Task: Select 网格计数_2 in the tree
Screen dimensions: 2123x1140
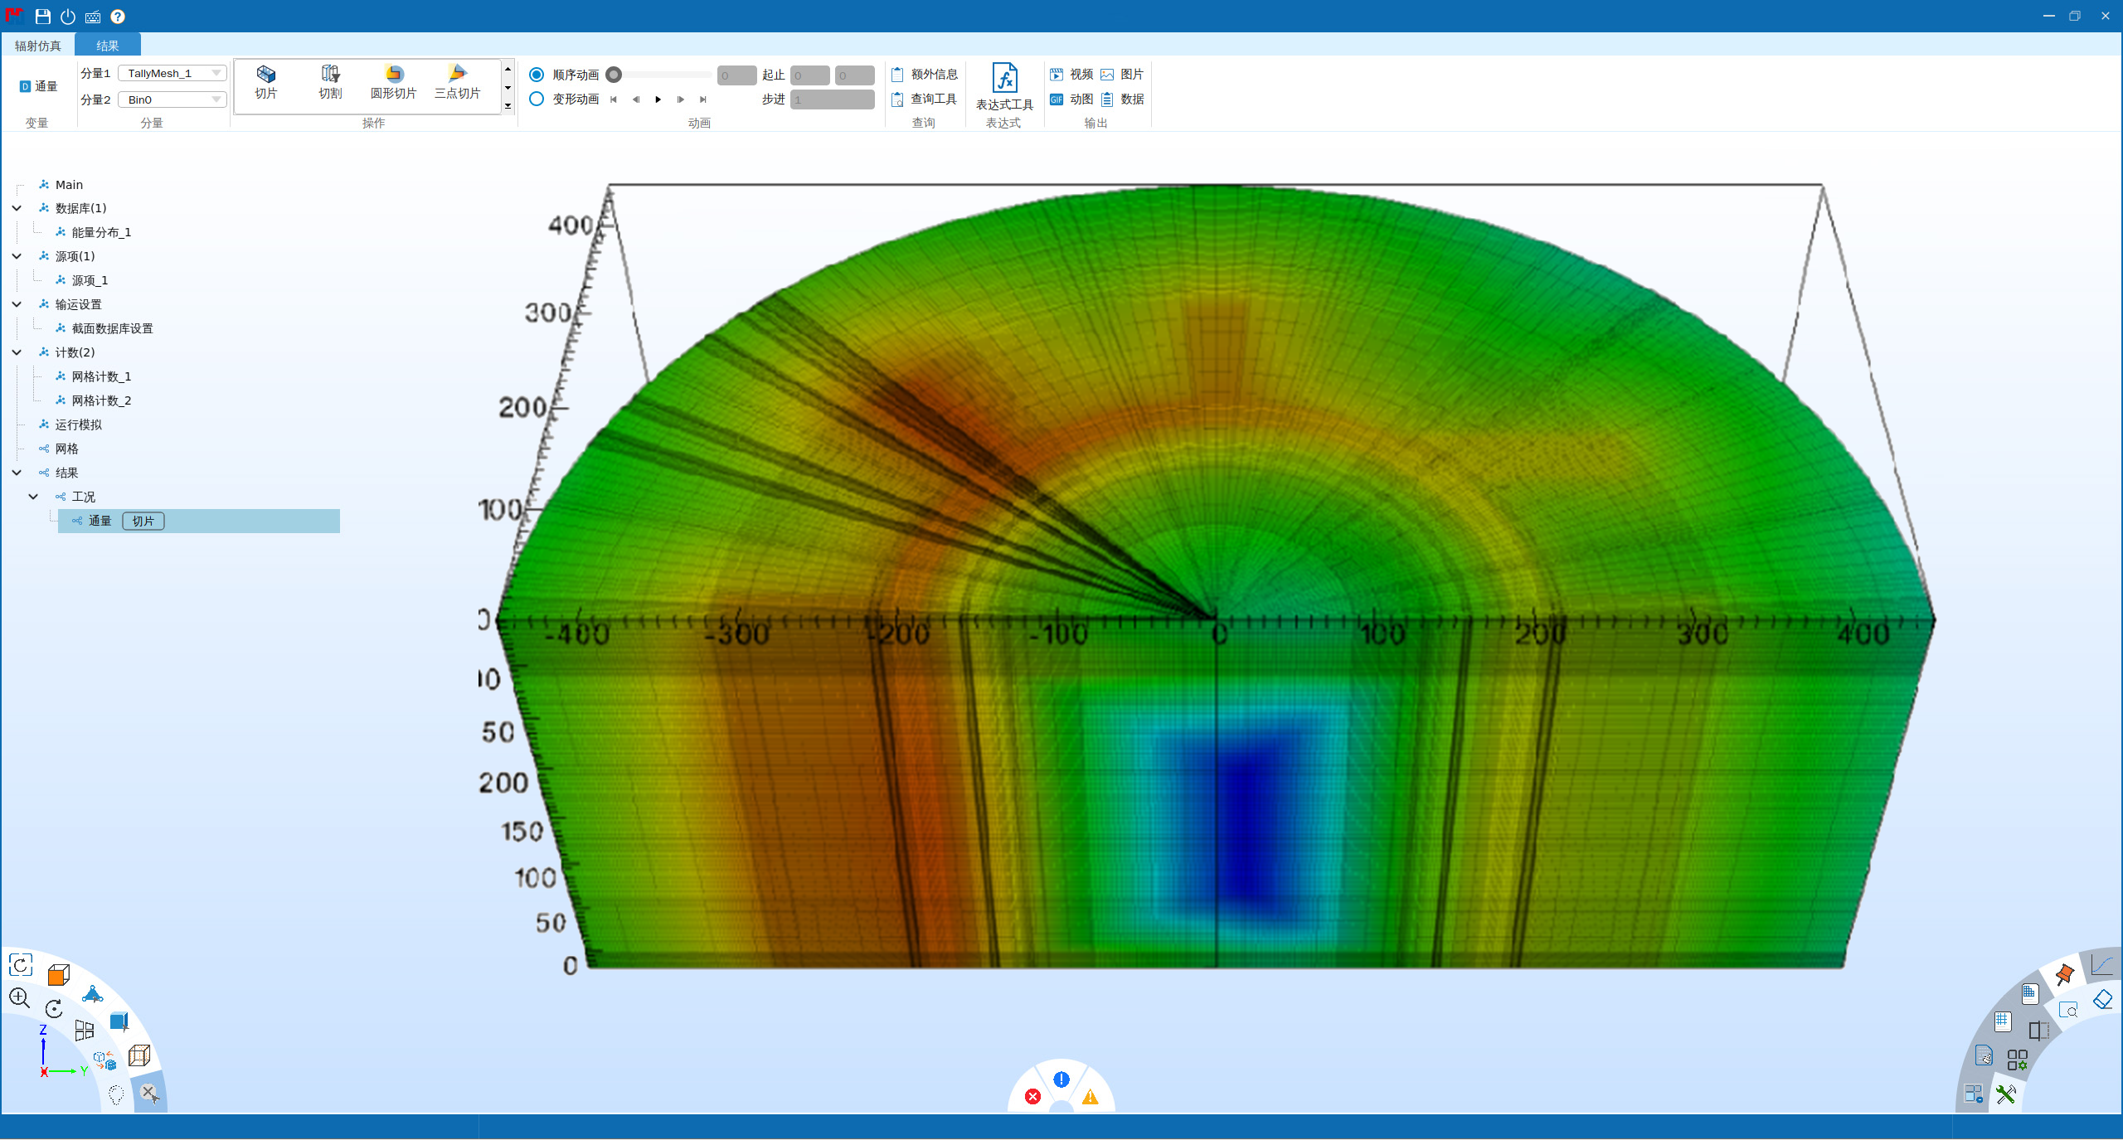Action: tap(101, 400)
